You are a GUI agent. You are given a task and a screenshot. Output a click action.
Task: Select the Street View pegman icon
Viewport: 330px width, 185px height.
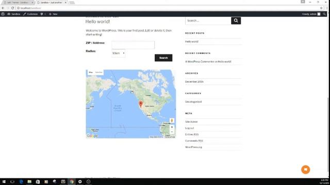point(172,120)
